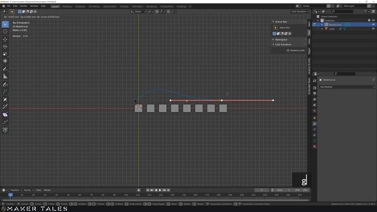The width and height of the screenshot is (377, 212).
Task: Open the Modifiers wrench properties tab
Action: click(x=315, y=124)
